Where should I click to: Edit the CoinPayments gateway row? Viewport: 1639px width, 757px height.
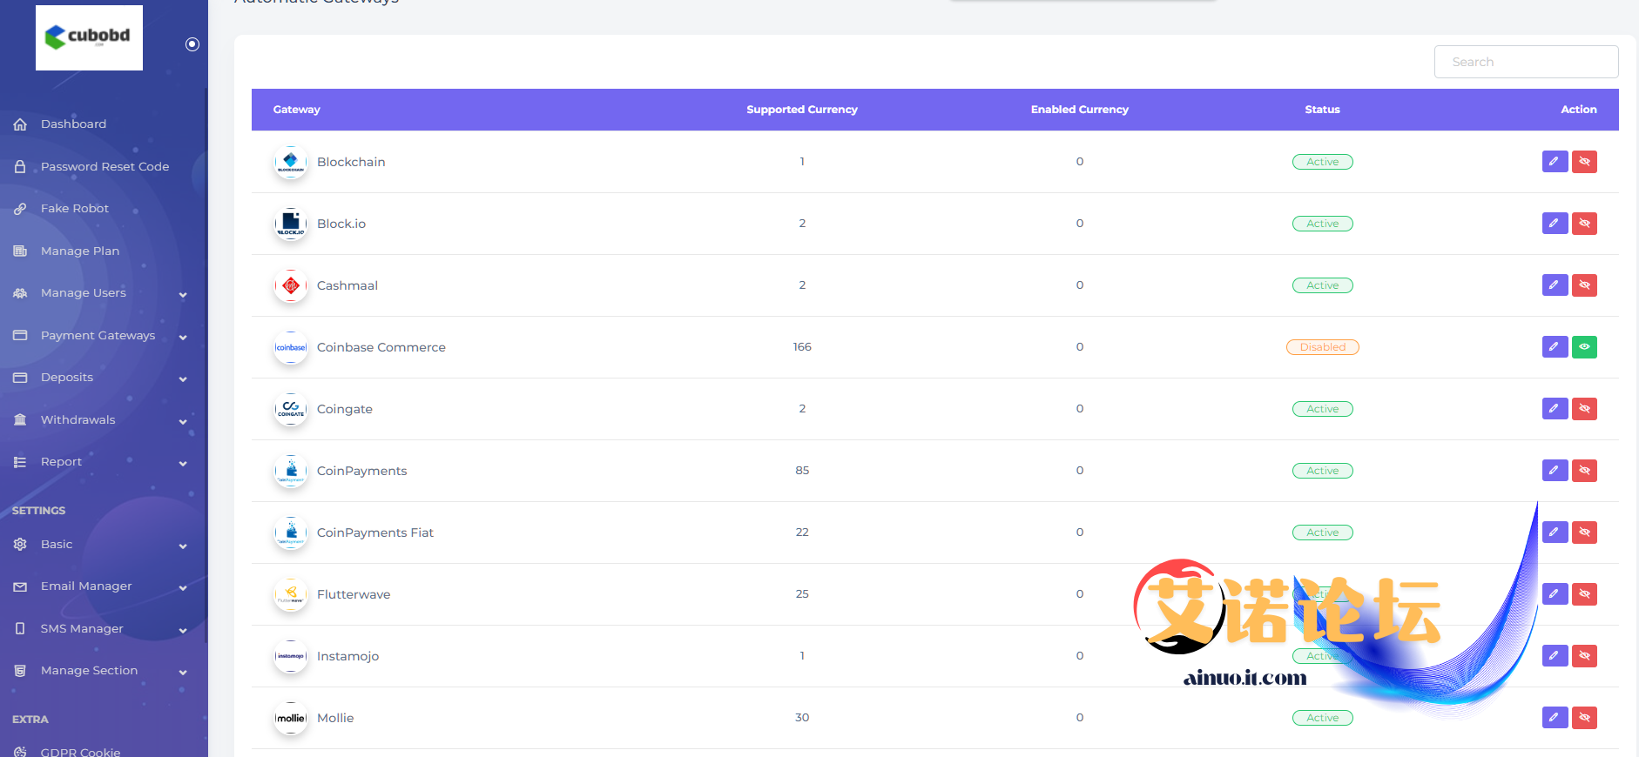tap(1555, 471)
